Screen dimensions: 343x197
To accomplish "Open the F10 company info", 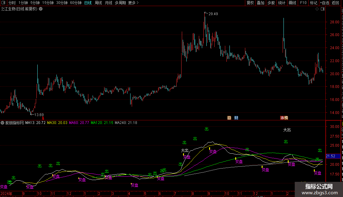I will click(303, 3).
